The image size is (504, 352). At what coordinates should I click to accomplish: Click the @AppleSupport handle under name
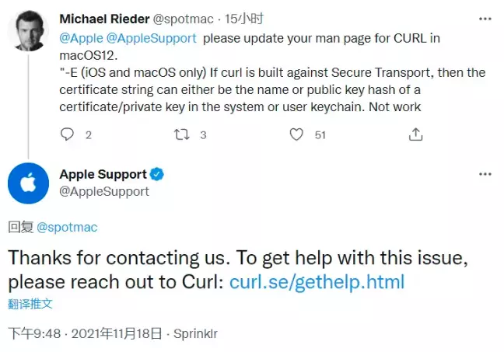104,191
